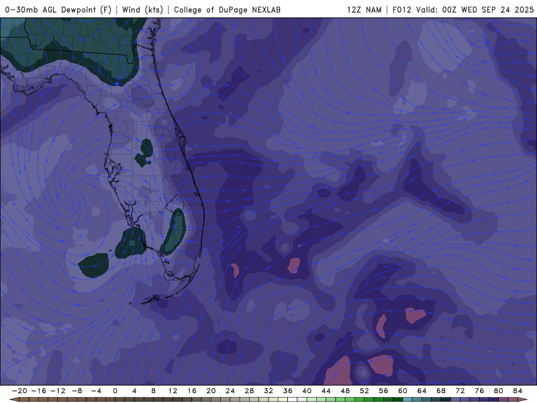Click the 76 color scale label
This screenshot has height=403, width=537.
[x=479, y=391]
